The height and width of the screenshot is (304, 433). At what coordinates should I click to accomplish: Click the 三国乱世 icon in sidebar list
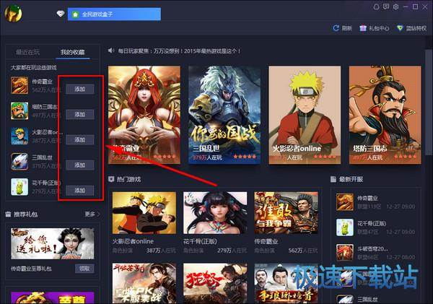click(19, 162)
